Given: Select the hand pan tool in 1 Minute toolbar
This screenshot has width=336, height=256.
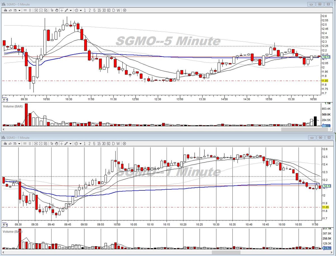Looking at the screenshot, I should (57, 143).
